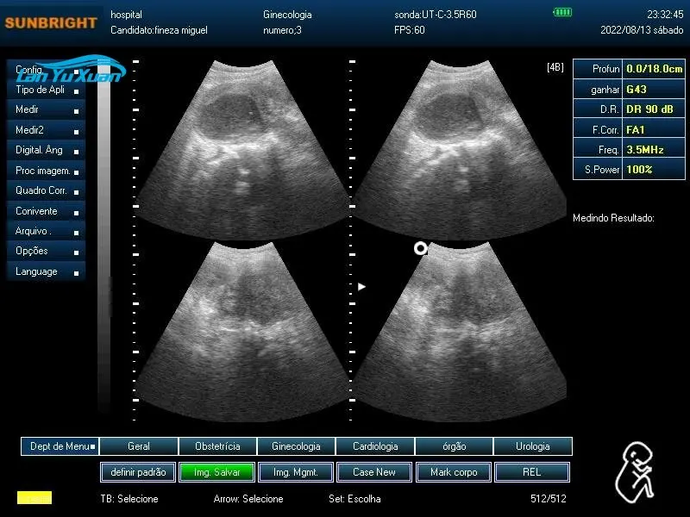Select the bottom-left ultrasound image

pyautogui.click(x=243, y=332)
